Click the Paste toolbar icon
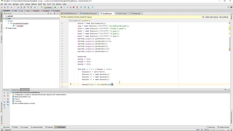 24,7
